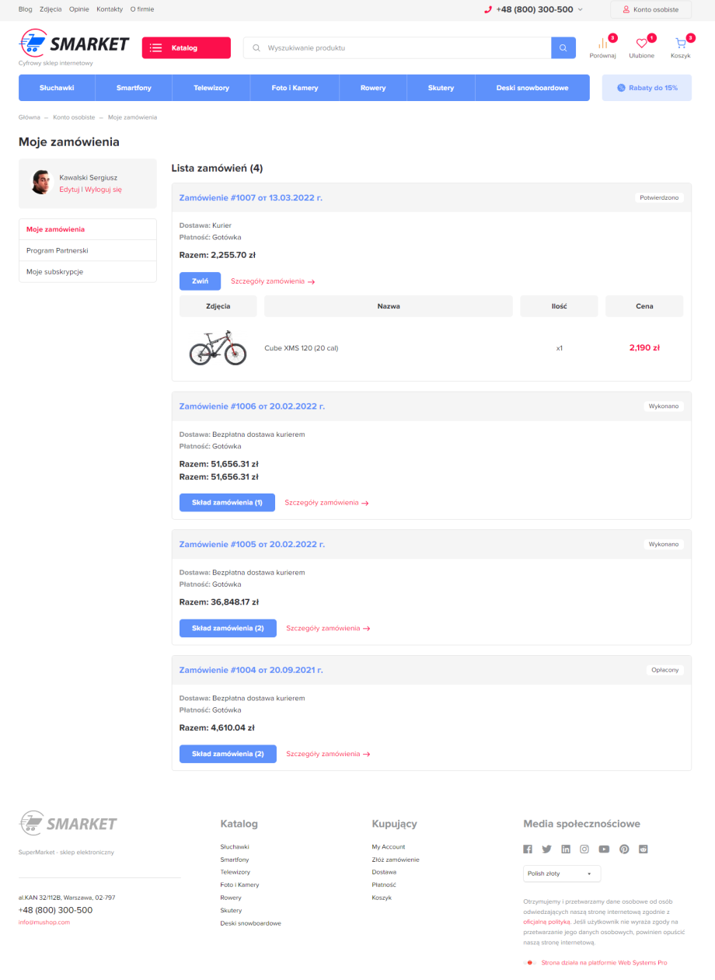Image resolution: width=715 pixels, height=980 pixels.
Task: Click the product search input field
Action: click(x=404, y=48)
